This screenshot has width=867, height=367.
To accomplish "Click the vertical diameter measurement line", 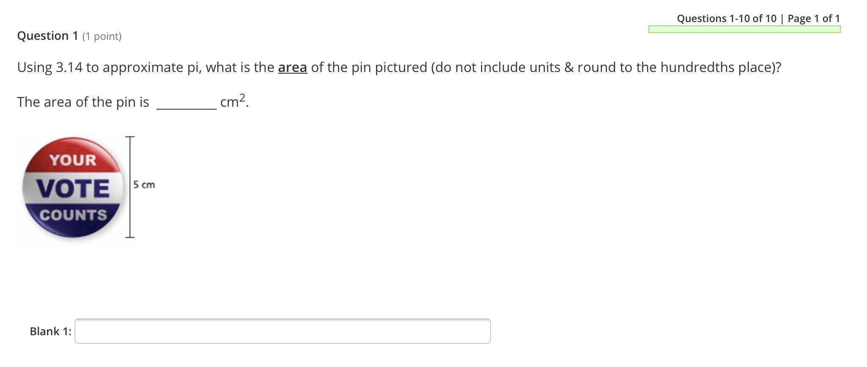I will coord(130,187).
